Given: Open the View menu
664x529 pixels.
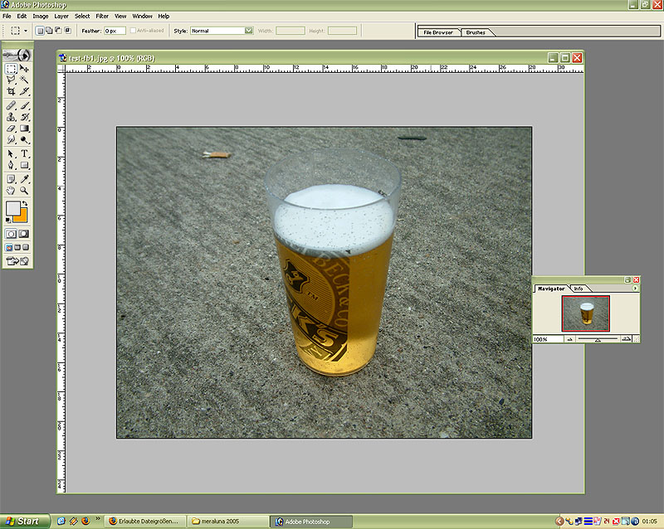Looking at the screenshot, I should 120,16.
